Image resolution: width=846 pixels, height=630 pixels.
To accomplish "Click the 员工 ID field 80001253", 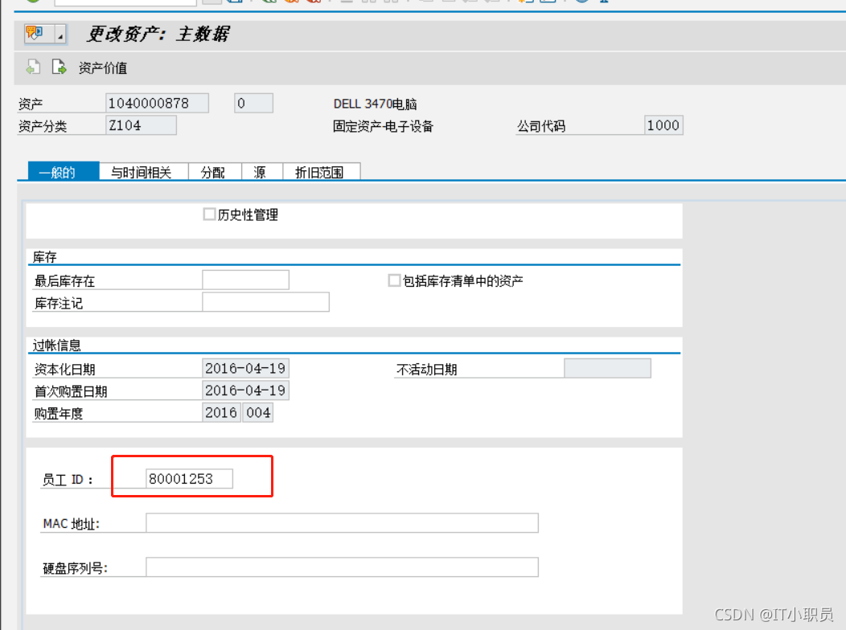I will pos(189,479).
